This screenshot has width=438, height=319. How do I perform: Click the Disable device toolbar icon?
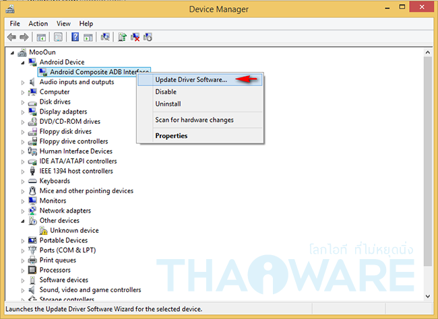tap(148, 37)
